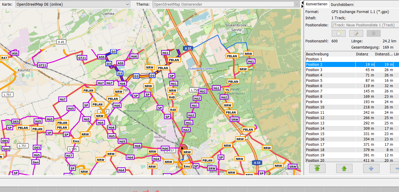Sort the list by the Distanz column header
The height and width of the screenshot is (192, 399).
pyautogui.click(x=362, y=54)
